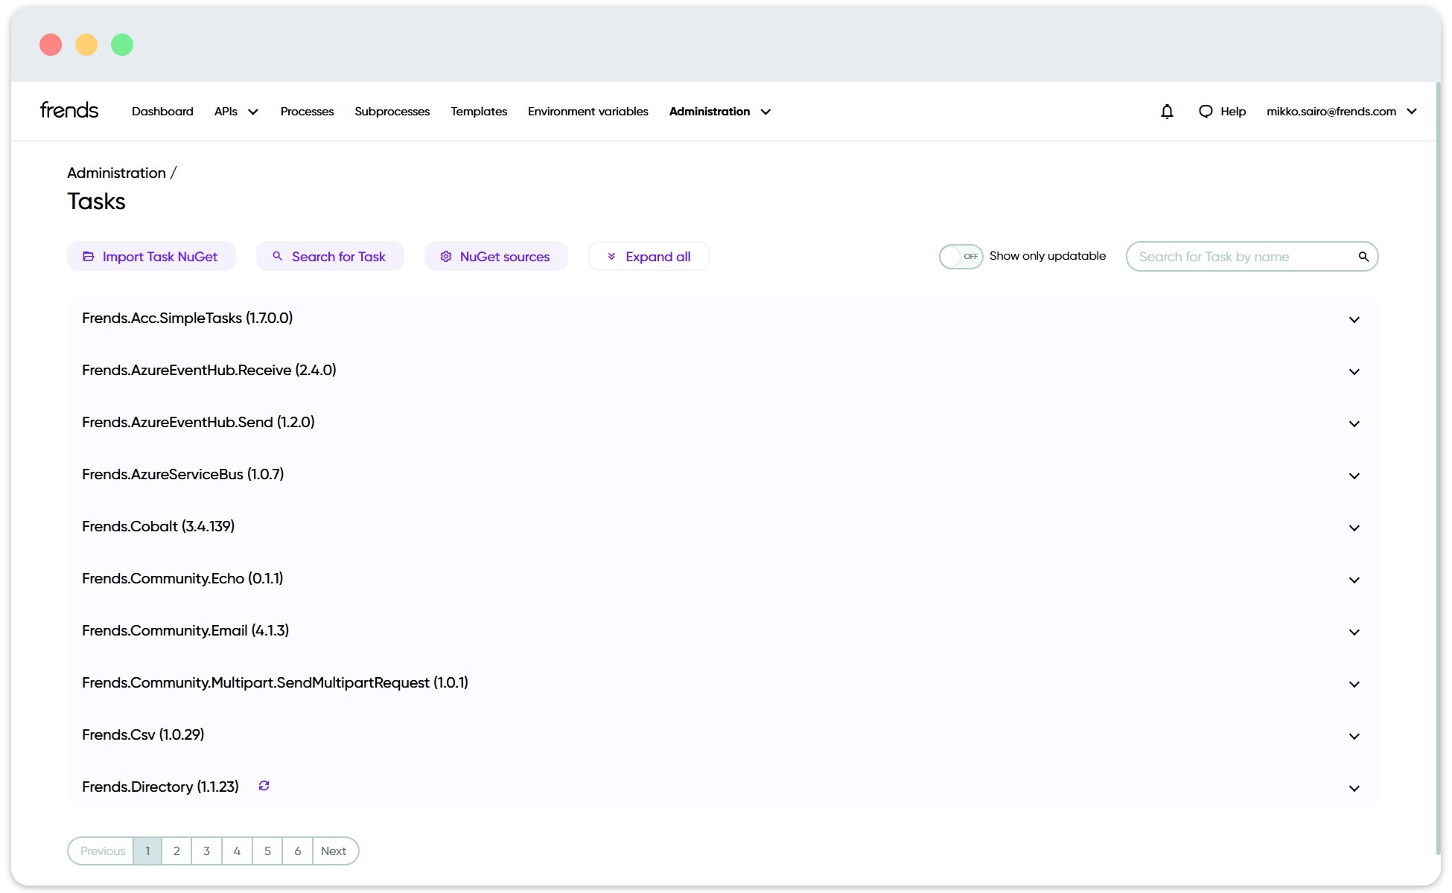Screen dimensions: 1452x893
Task: Expand the Frends.Acc.SimpleTasks row
Action: (x=1354, y=320)
